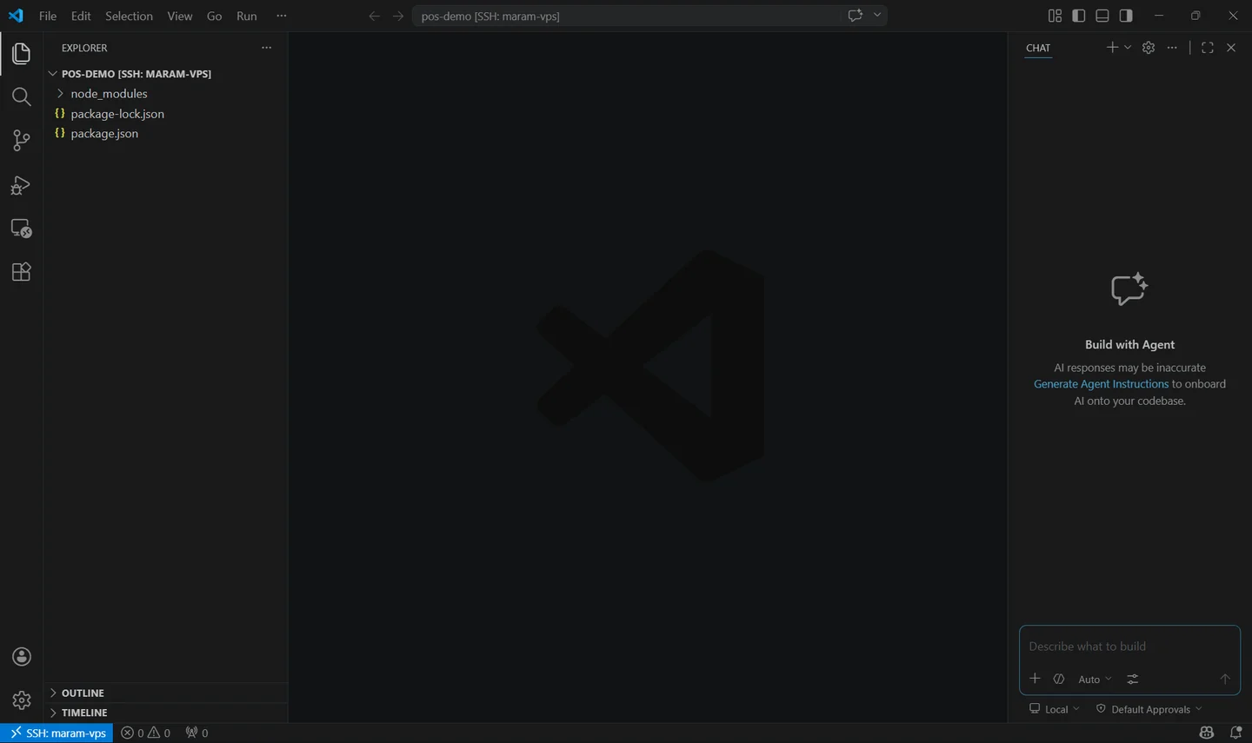Open the Run and Debug view icon
The image size is (1252, 743).
(21, 185)
